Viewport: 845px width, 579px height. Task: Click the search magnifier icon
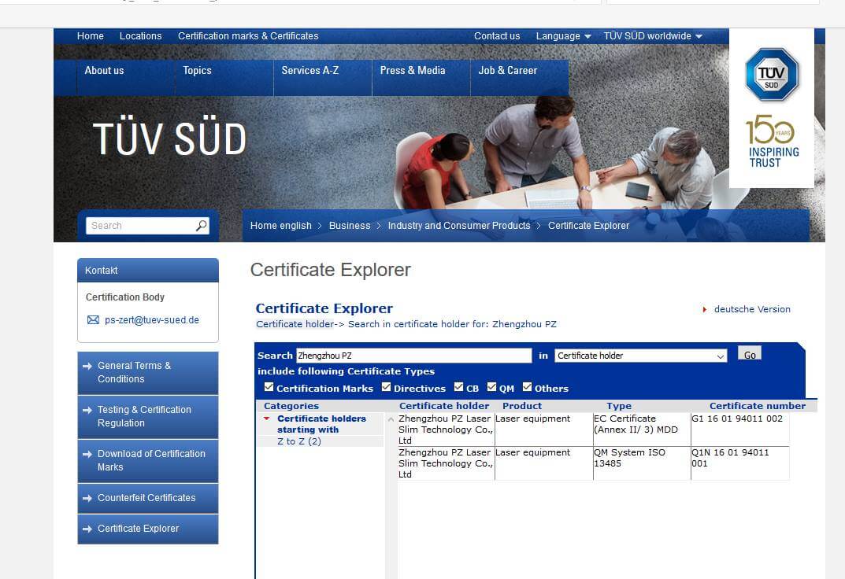point(202,226)
